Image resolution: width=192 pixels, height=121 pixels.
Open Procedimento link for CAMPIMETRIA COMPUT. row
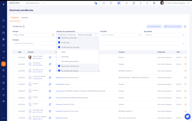click(60, 91)
